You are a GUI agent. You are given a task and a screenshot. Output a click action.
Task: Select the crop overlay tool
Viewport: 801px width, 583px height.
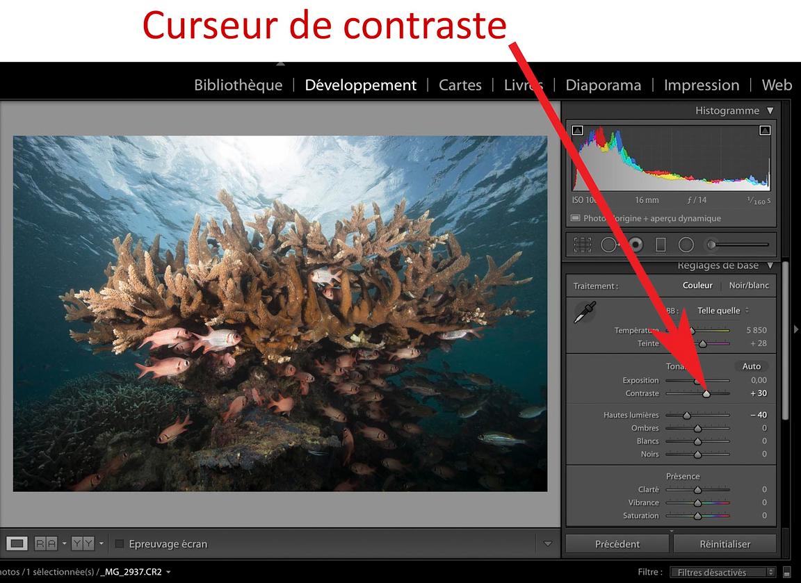pos(583,245)
